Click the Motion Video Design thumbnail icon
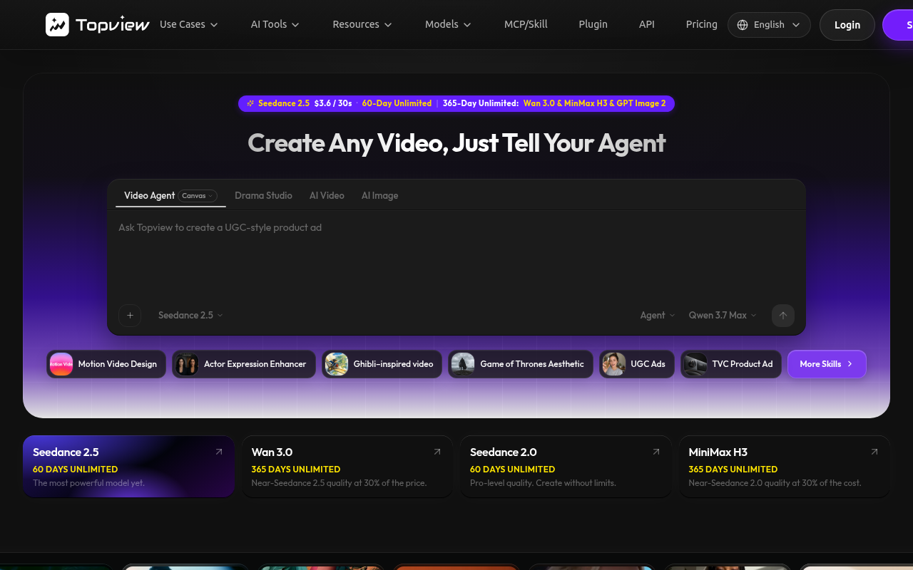Image resolution: width=913 pixels, height=570 pixels. [61, 364]
